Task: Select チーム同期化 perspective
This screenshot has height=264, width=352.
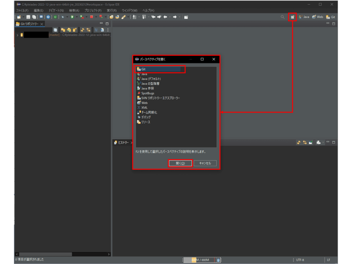Action: (147, 112)
